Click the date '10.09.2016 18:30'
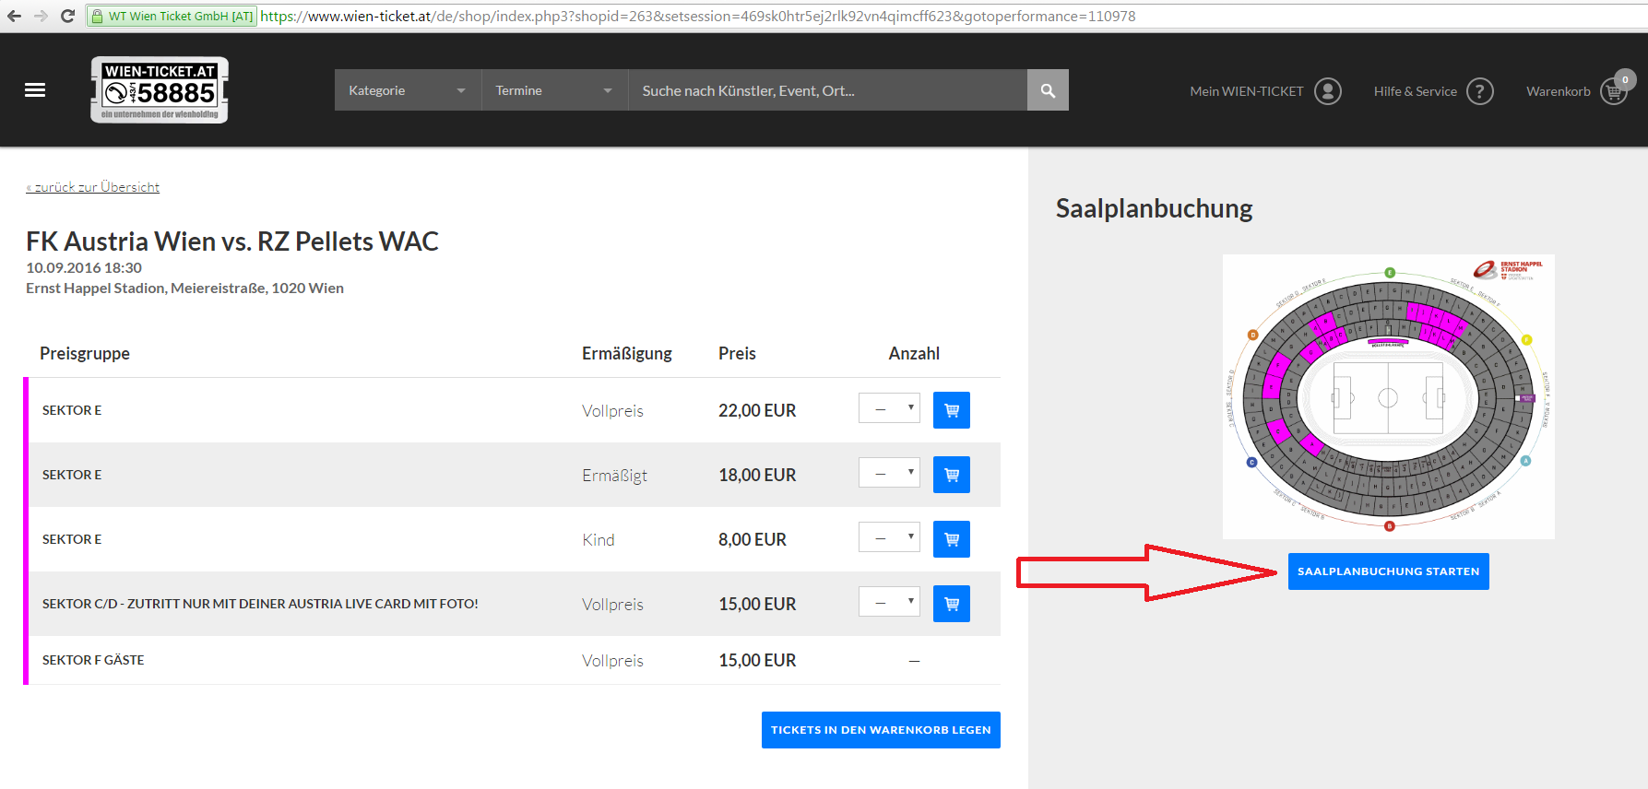 pyautogui.click(x=84, y=268)
